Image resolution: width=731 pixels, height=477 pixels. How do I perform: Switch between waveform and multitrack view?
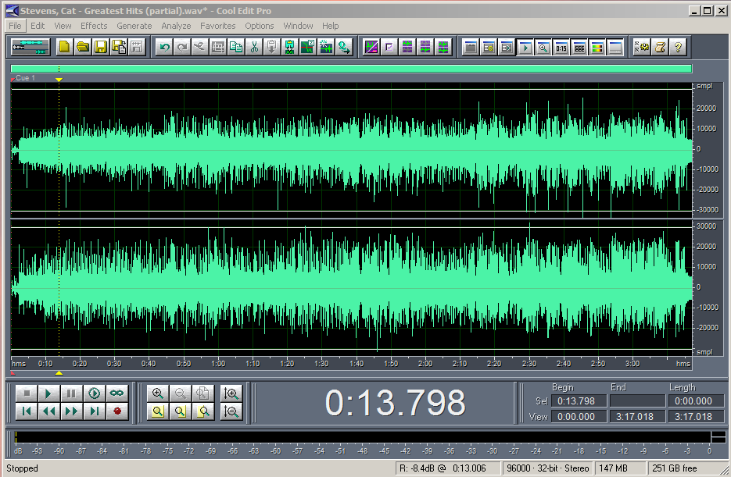pyautogui.click(x=30, y=47)
